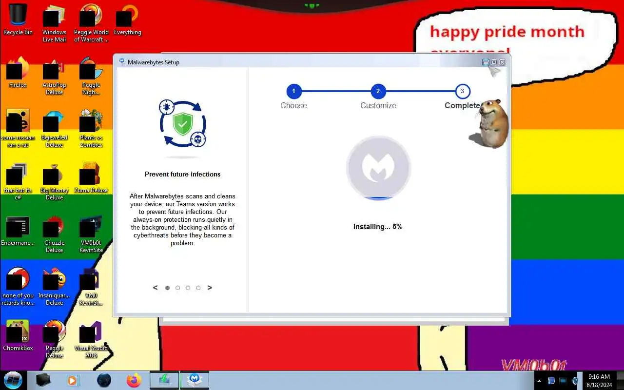This screenshot has width=624, height=390.
Task: Click the 'Installing... 5%' status text
Action: click(378, 227)
